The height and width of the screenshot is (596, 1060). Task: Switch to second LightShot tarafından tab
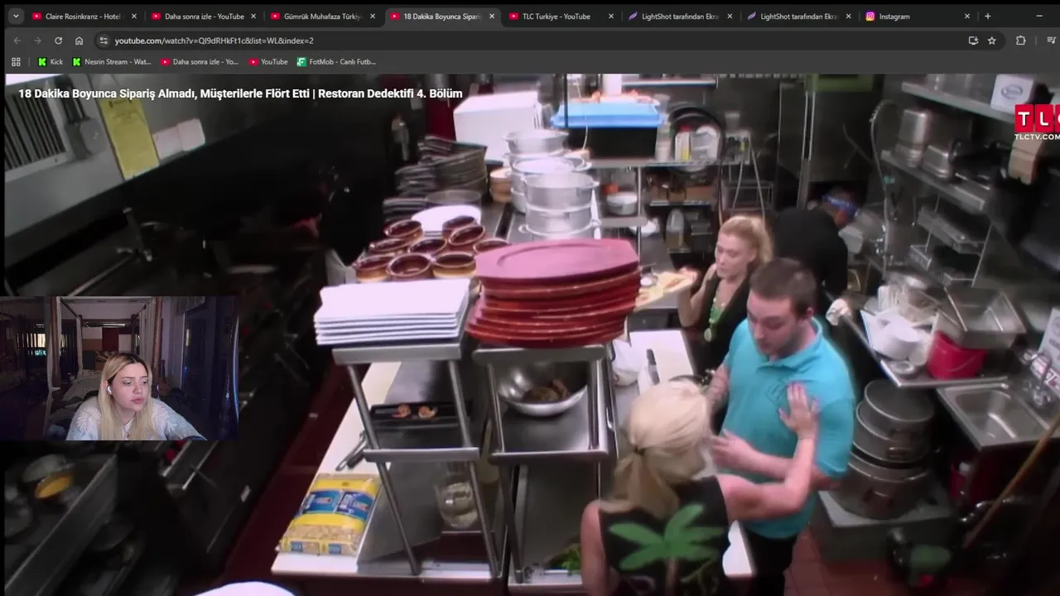click(x=798, y=16)
